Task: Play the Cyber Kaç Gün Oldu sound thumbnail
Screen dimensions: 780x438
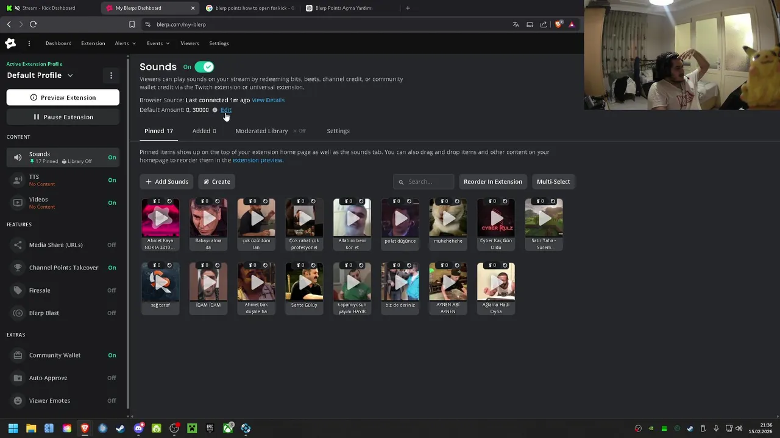Action: click(496, 217)
